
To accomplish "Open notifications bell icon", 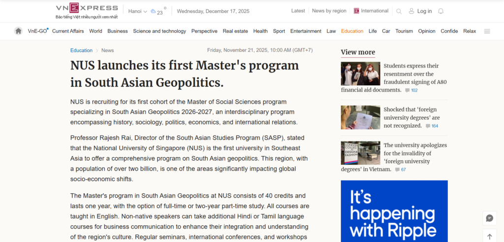I will [x=441, y=11].
